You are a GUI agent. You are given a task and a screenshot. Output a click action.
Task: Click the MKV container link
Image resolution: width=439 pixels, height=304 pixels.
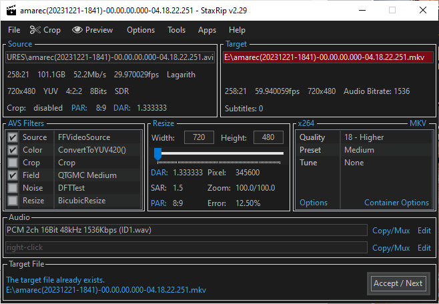point(418,123)
